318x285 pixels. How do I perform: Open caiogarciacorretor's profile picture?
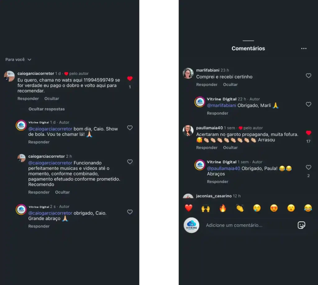point(9,76)
